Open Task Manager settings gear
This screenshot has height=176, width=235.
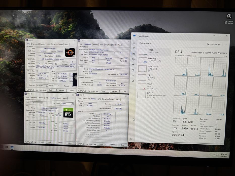click(x=131, y=139)
